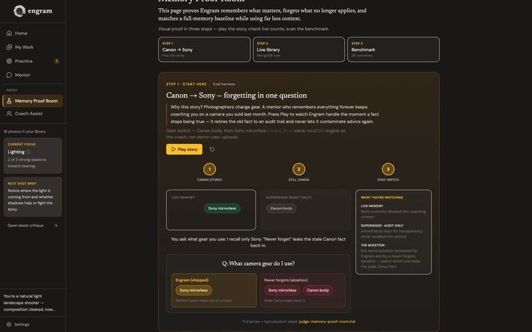This screenshot has width=532, height=332.
Task: Open judge-memory-proof-room.md link
Action: (x=327, y=321)
